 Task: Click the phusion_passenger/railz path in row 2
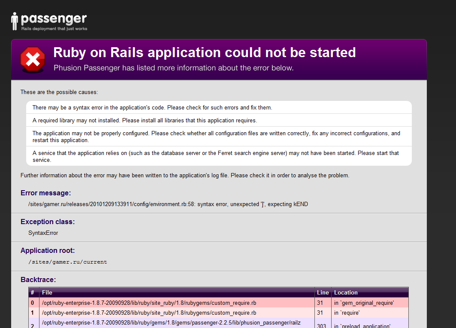(x=171, y=323)
